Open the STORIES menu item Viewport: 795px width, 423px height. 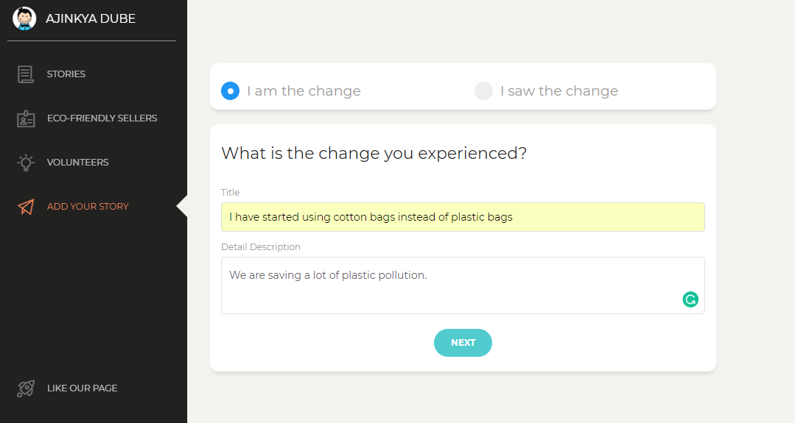66,74
